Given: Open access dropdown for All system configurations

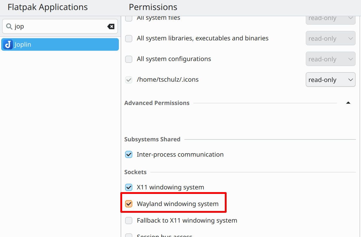Looking at the screenshot, I should pyautogui.click(x=330, y=59).
